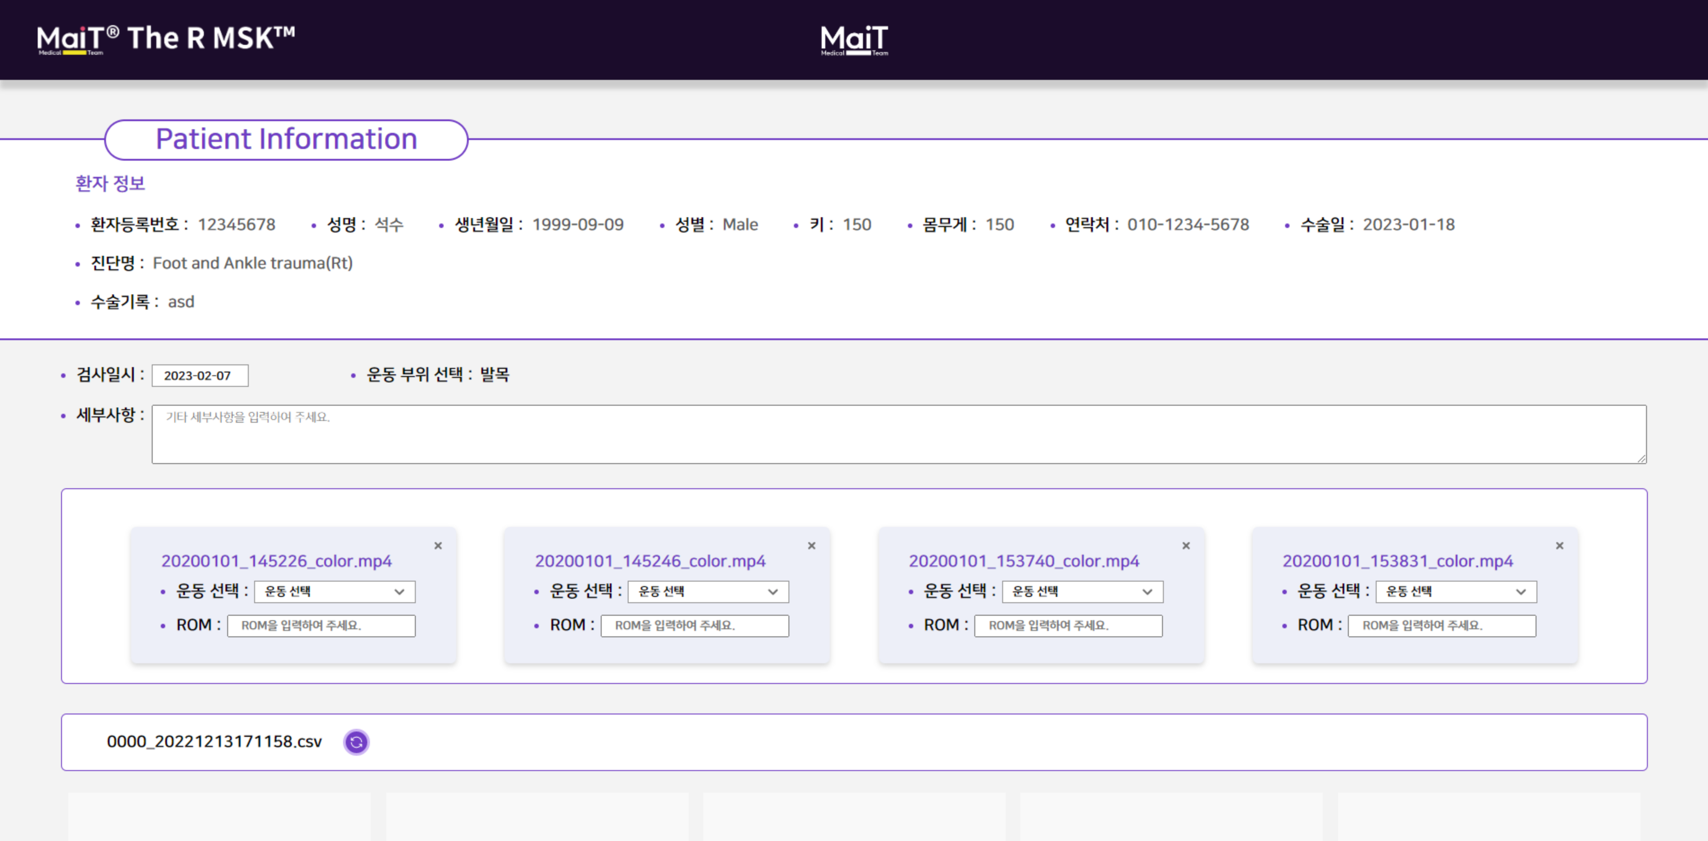
Task: Click the refresh icon beside the CSV file
Action: click(x=356, y=741)
